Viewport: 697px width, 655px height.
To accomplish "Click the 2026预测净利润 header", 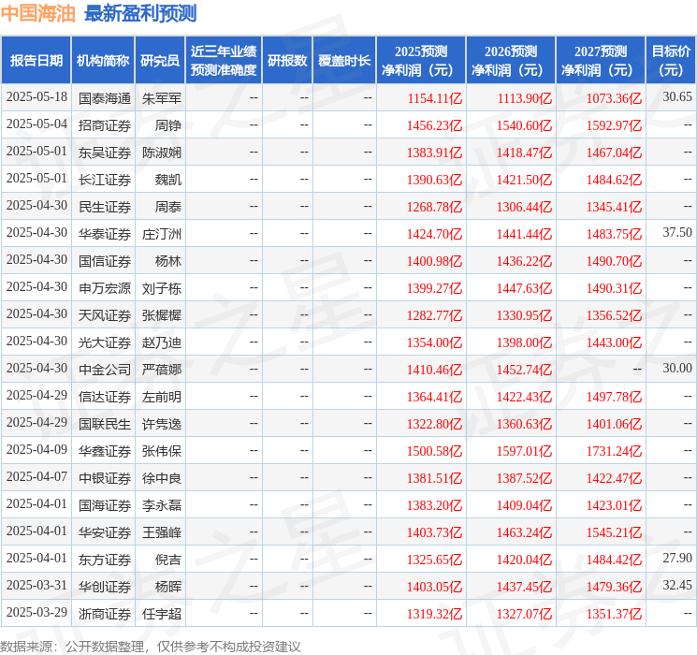I will pyautogui.click(x=511, y=61).
